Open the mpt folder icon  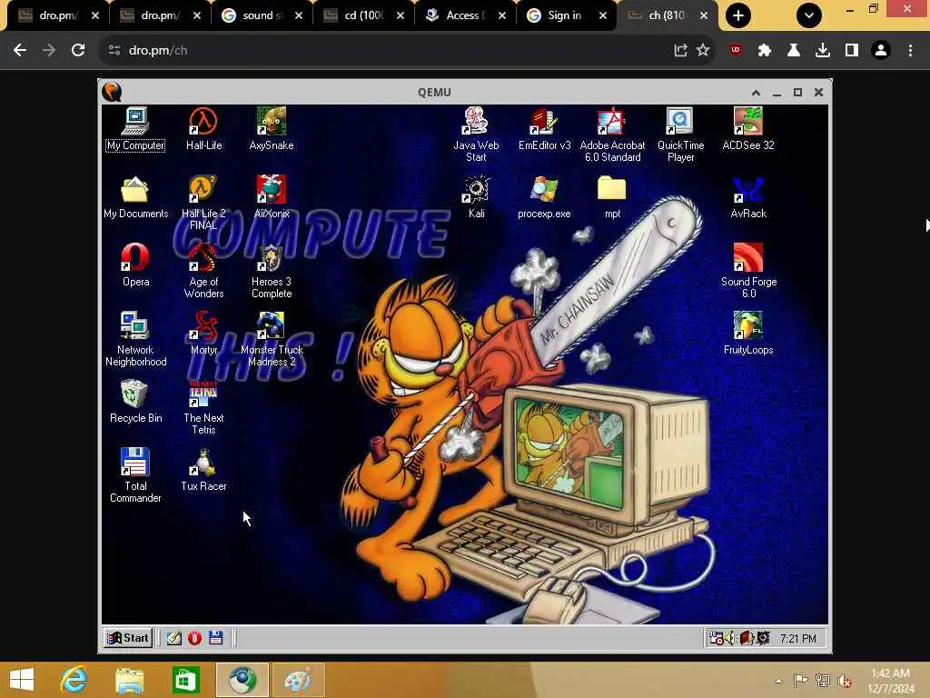click(612, 197)
